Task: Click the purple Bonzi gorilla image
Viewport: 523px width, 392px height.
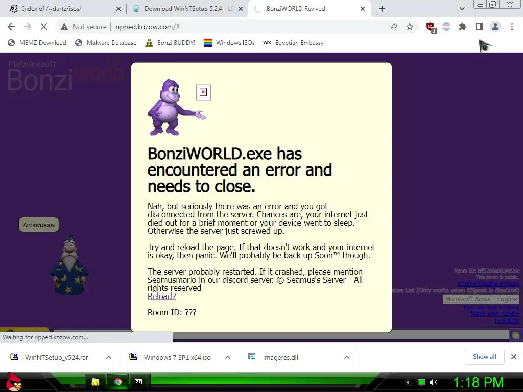Action: (x=176, y=107)
